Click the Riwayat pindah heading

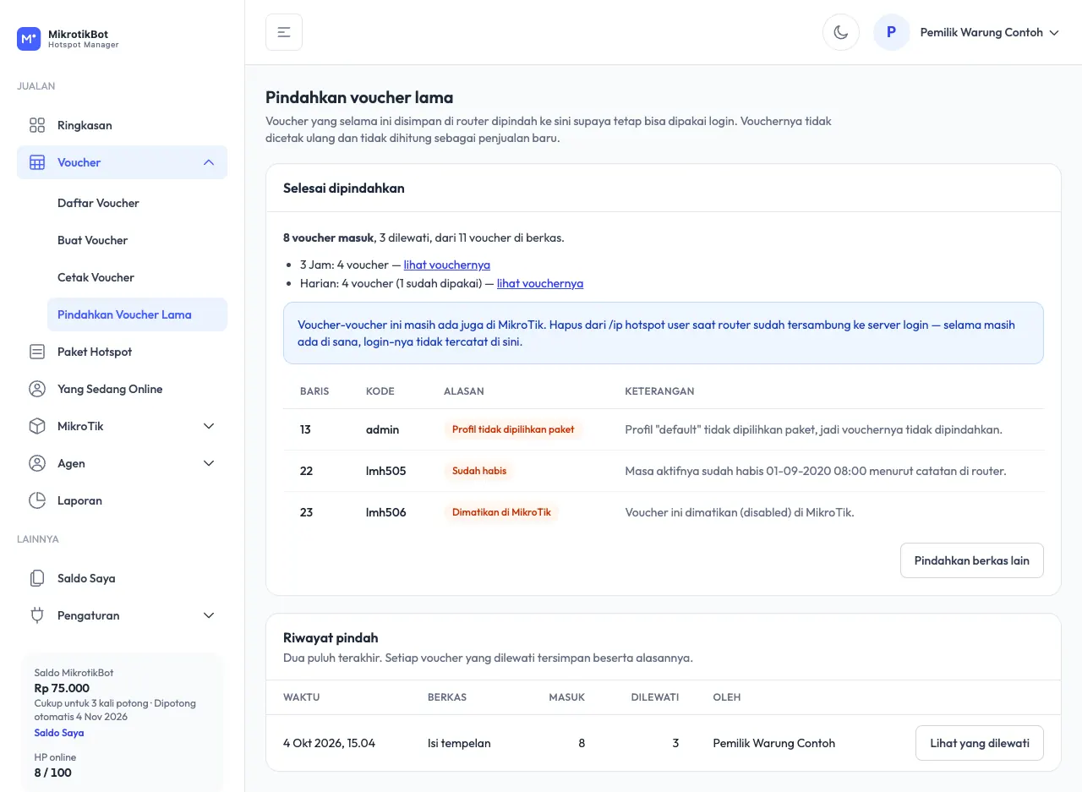(331, 637)
